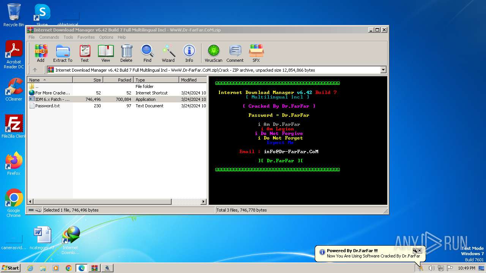This screenshot has width=486, height=273.
Task: Click the Delete toolbar icon
Action: click(x=126, y=53)
